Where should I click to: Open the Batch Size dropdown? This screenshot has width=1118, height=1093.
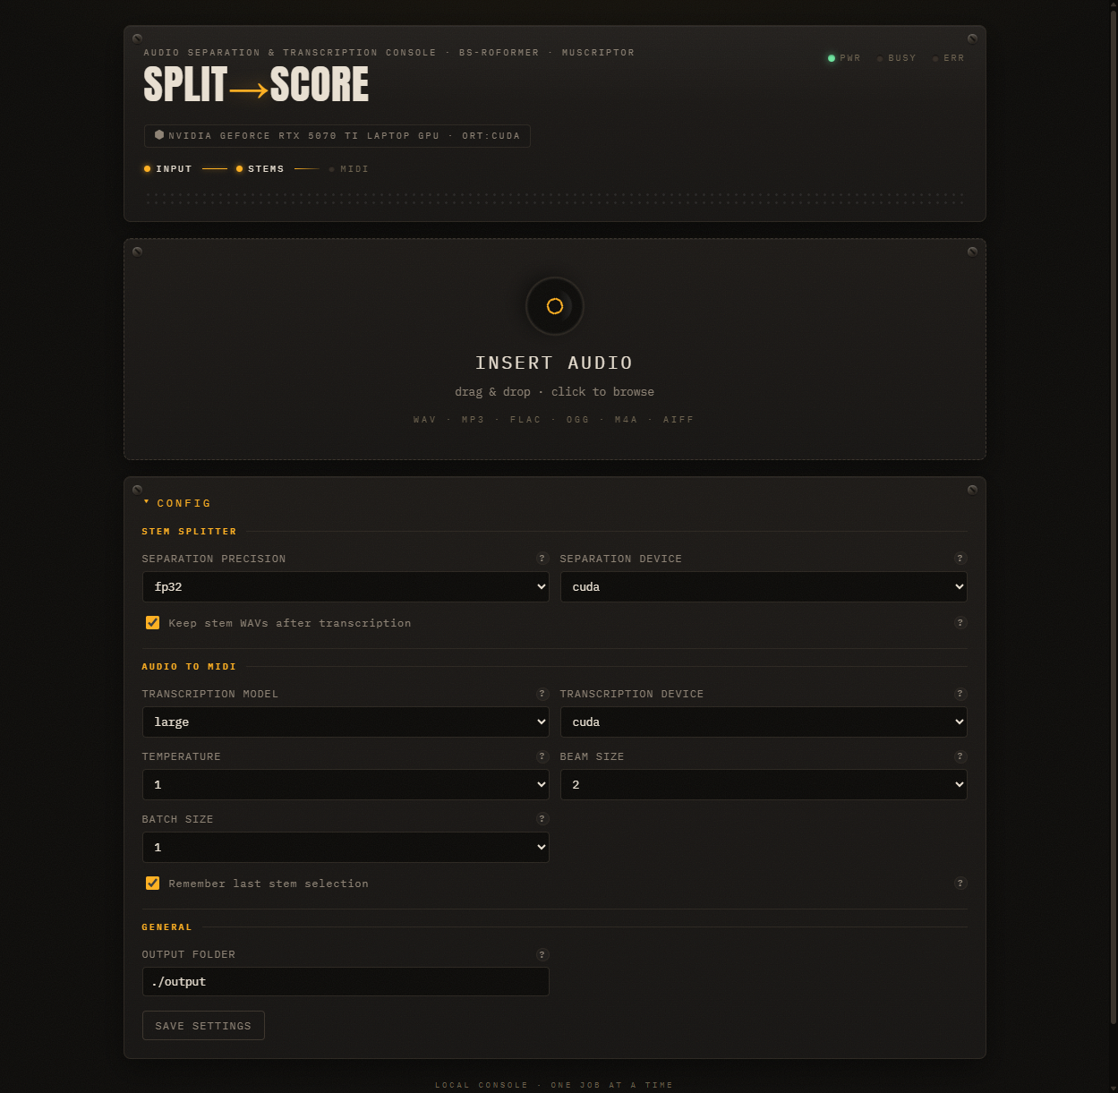[346, 848]
